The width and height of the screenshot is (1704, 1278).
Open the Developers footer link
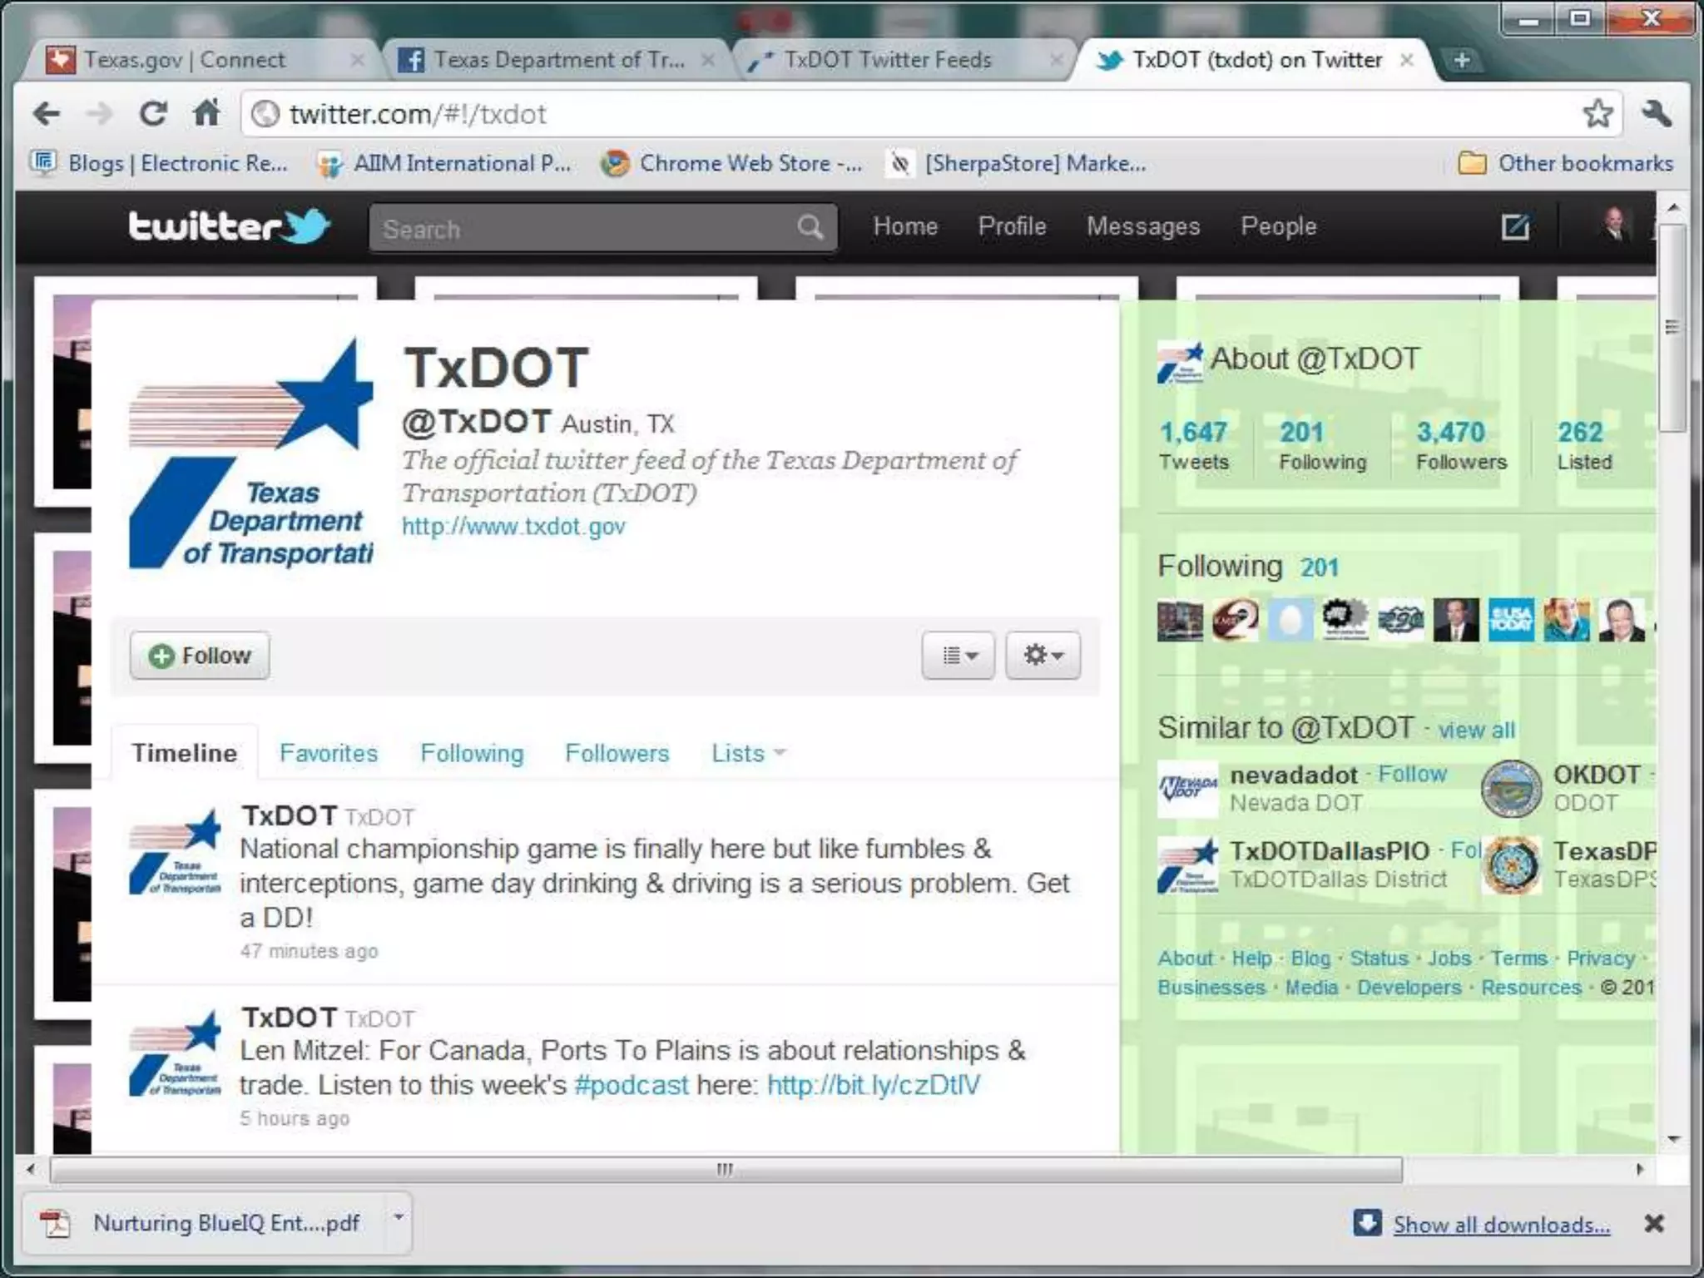tap(1409, 988)
